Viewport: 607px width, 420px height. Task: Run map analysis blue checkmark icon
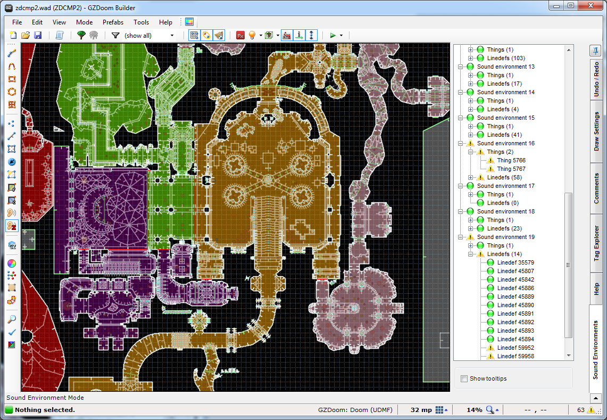[x=12, y=332]
